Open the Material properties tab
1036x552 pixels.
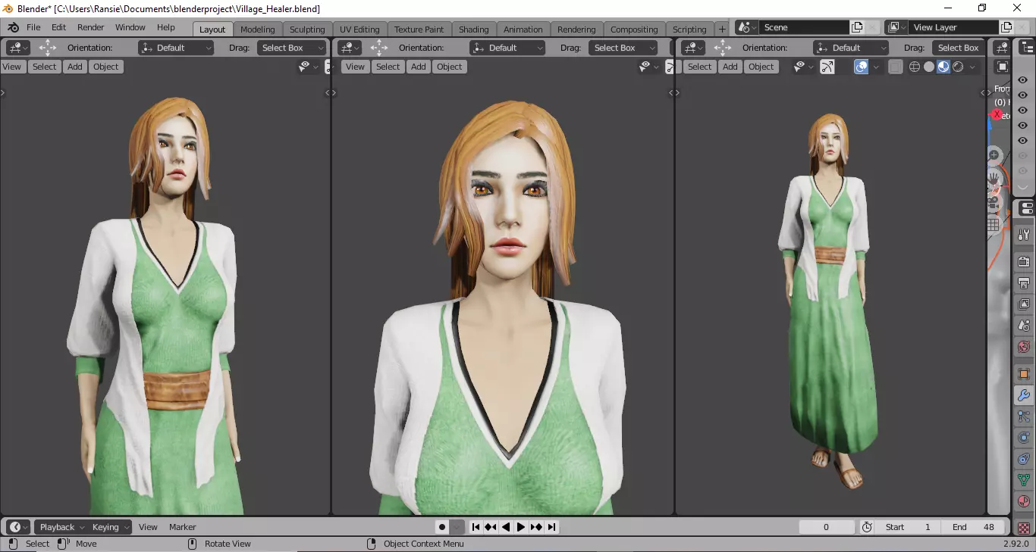[1024, 501]
